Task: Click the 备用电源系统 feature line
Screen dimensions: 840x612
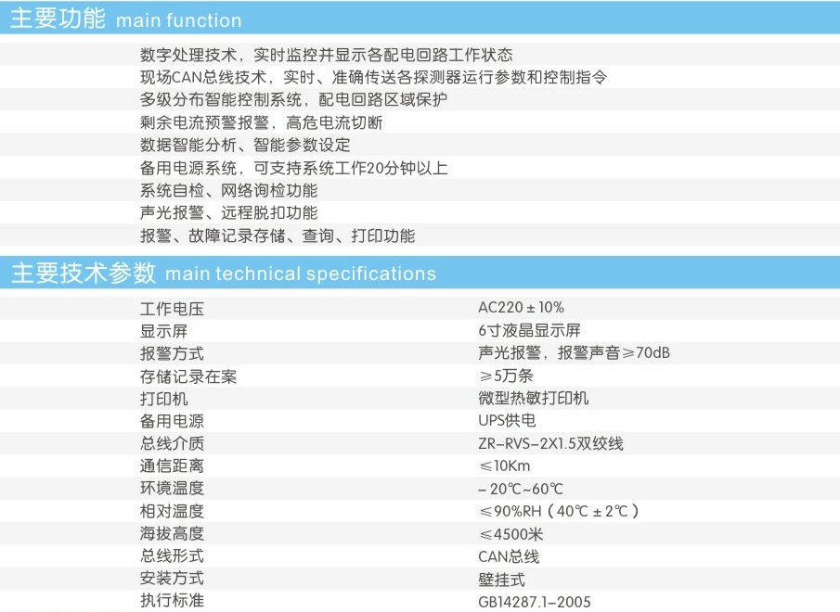Action: tap(294, 168)
